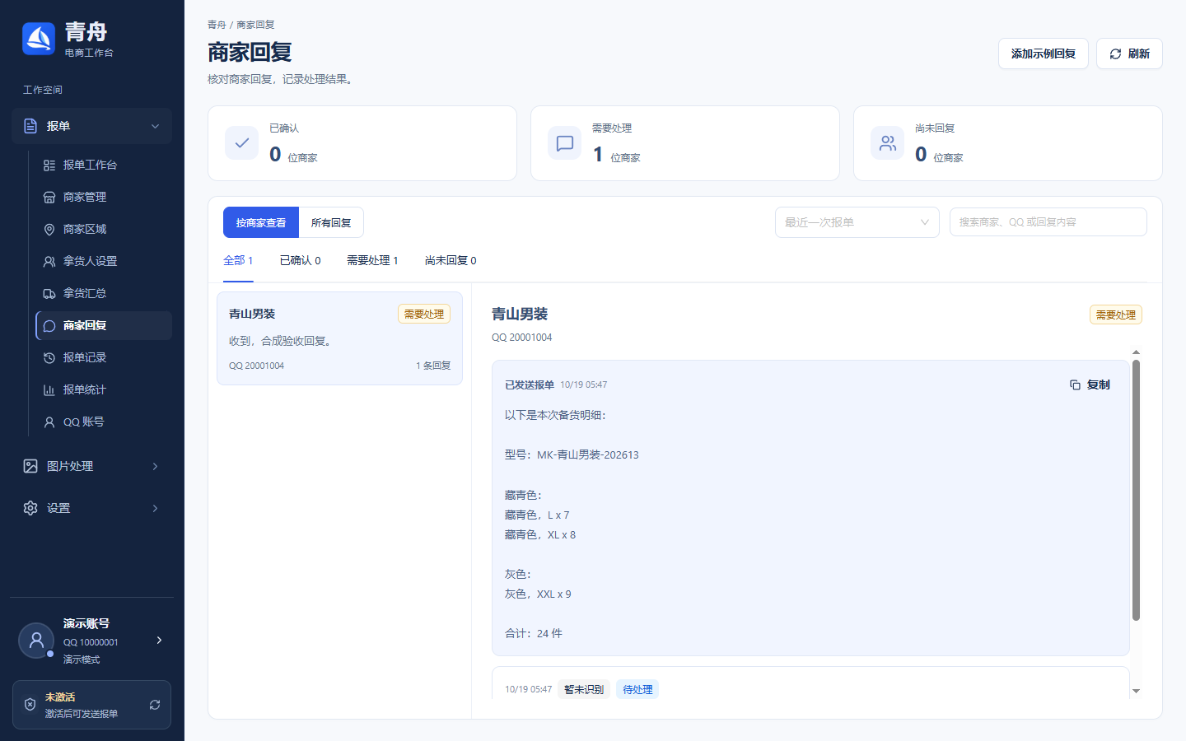
Task: Click the 青舟 breadcrumb link
Action: point(217,25)
